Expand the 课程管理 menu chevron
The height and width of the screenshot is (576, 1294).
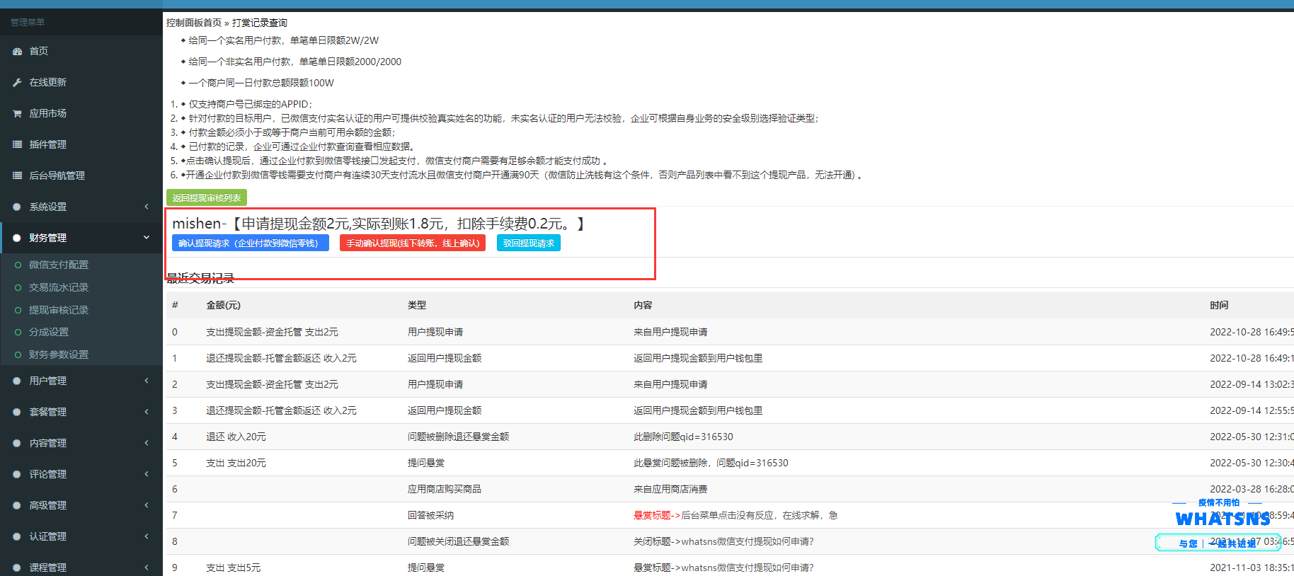click(x=147, y=568)
